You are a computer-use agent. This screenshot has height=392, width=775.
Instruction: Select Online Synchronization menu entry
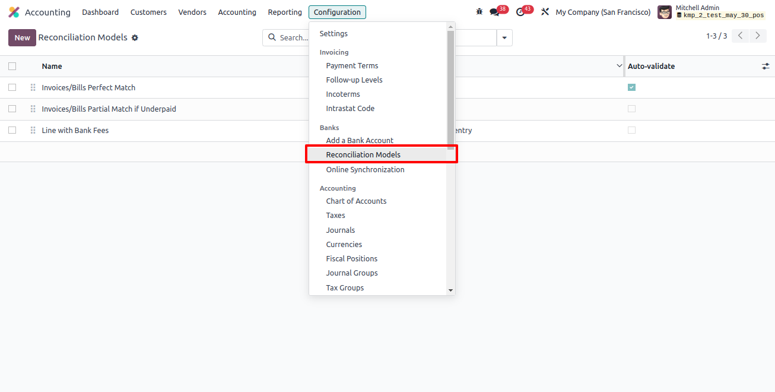point(365,170)
